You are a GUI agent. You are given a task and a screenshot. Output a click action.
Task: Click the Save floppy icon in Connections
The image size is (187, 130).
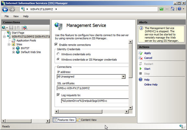[x=11, y=28]
